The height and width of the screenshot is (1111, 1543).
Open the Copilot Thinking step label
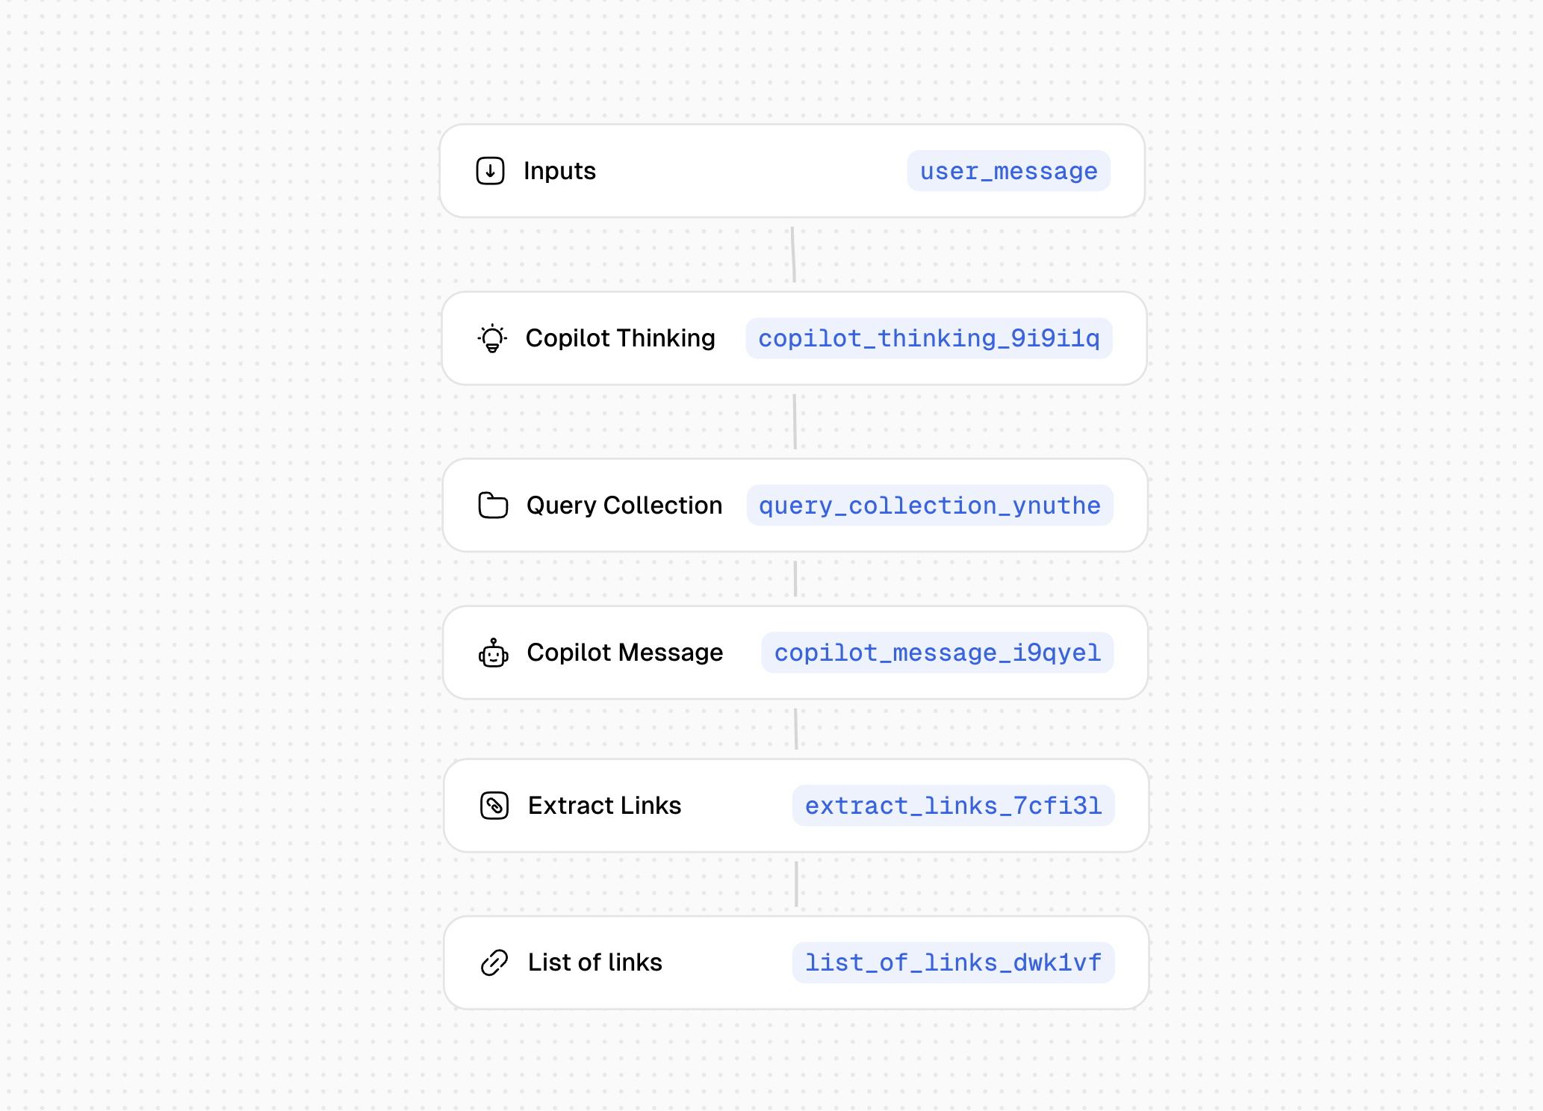[620, 338]
